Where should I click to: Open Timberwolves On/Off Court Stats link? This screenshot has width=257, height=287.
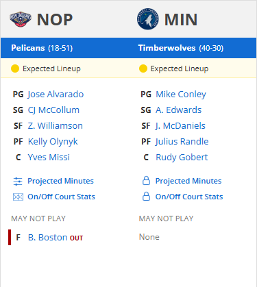189,197
